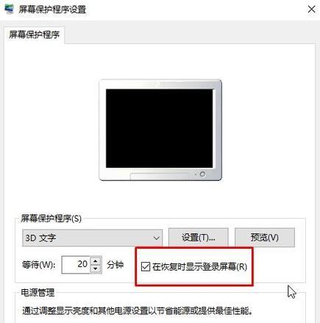Click the monitor preview's bottom stand panel

pos(160,177)
